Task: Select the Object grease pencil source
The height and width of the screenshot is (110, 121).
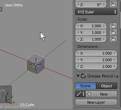Action: coord(106,86)
